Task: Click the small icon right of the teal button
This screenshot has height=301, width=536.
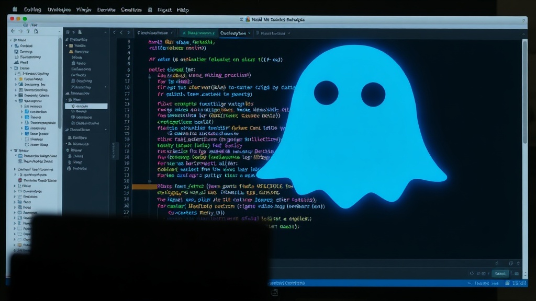Action: (x=517, y=273)
